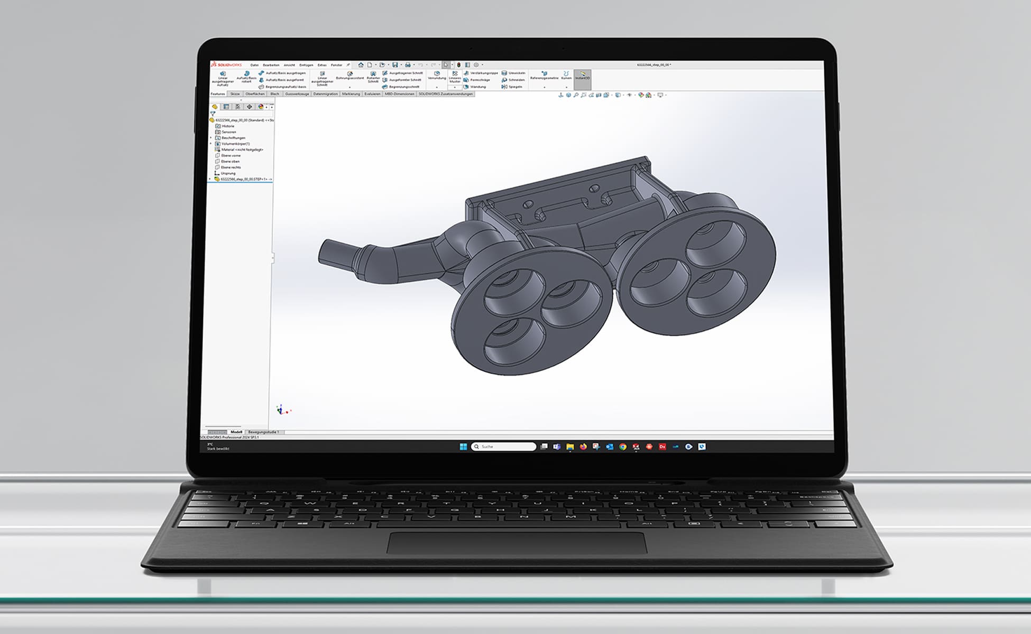Image resolution: width=1031 pixels, height=634 pixels.
Task: Click the Print icon in the top toolbar
Action: [x=408, y=65]
